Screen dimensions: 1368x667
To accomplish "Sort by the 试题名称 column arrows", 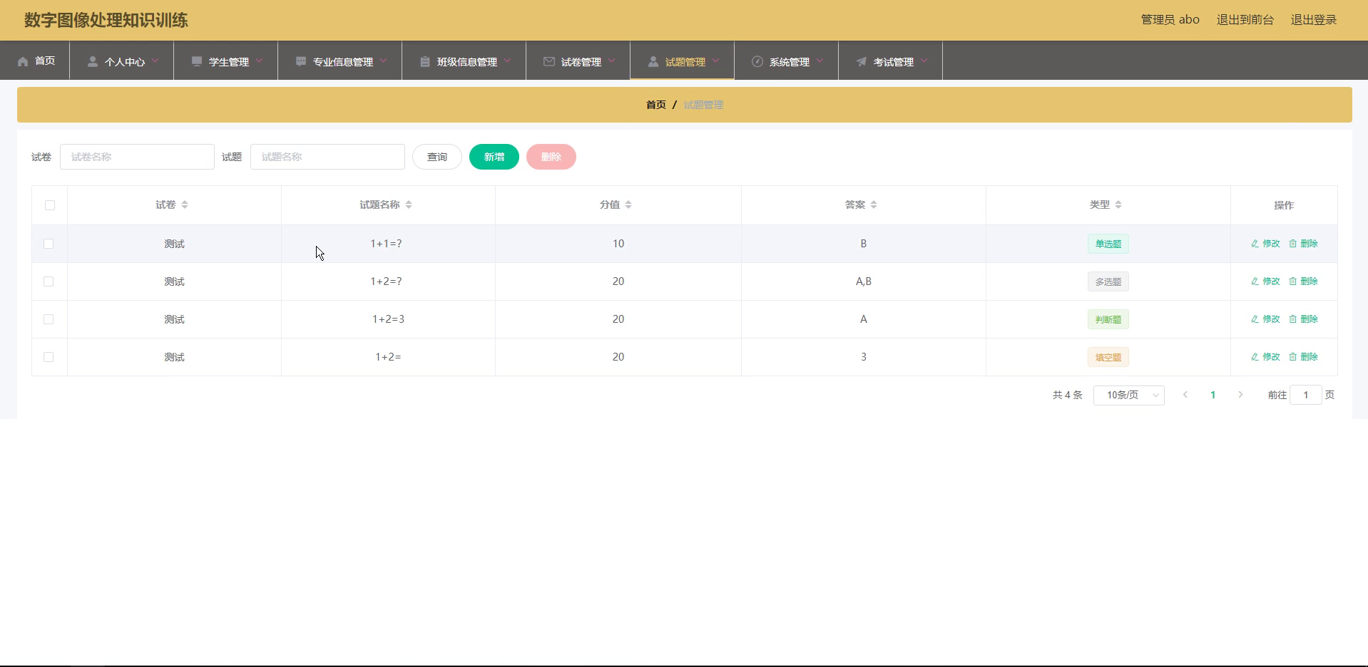I will point(409,205).
